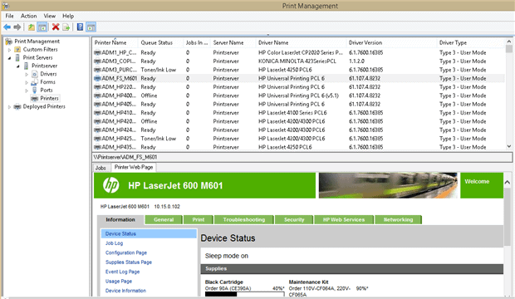Select the ADM_HP425 Toner/Ink Low row

[x=298, y=139]
